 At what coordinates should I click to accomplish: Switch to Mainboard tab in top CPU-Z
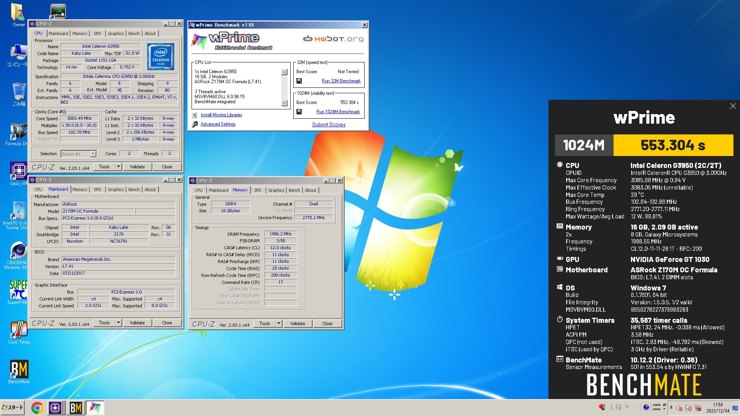[x=58, y=34]
